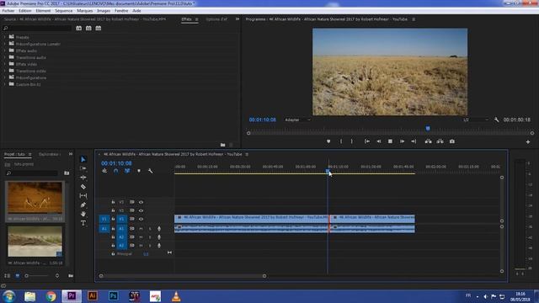
Task: Open Edition menu
Action: [x=25, y=11]
